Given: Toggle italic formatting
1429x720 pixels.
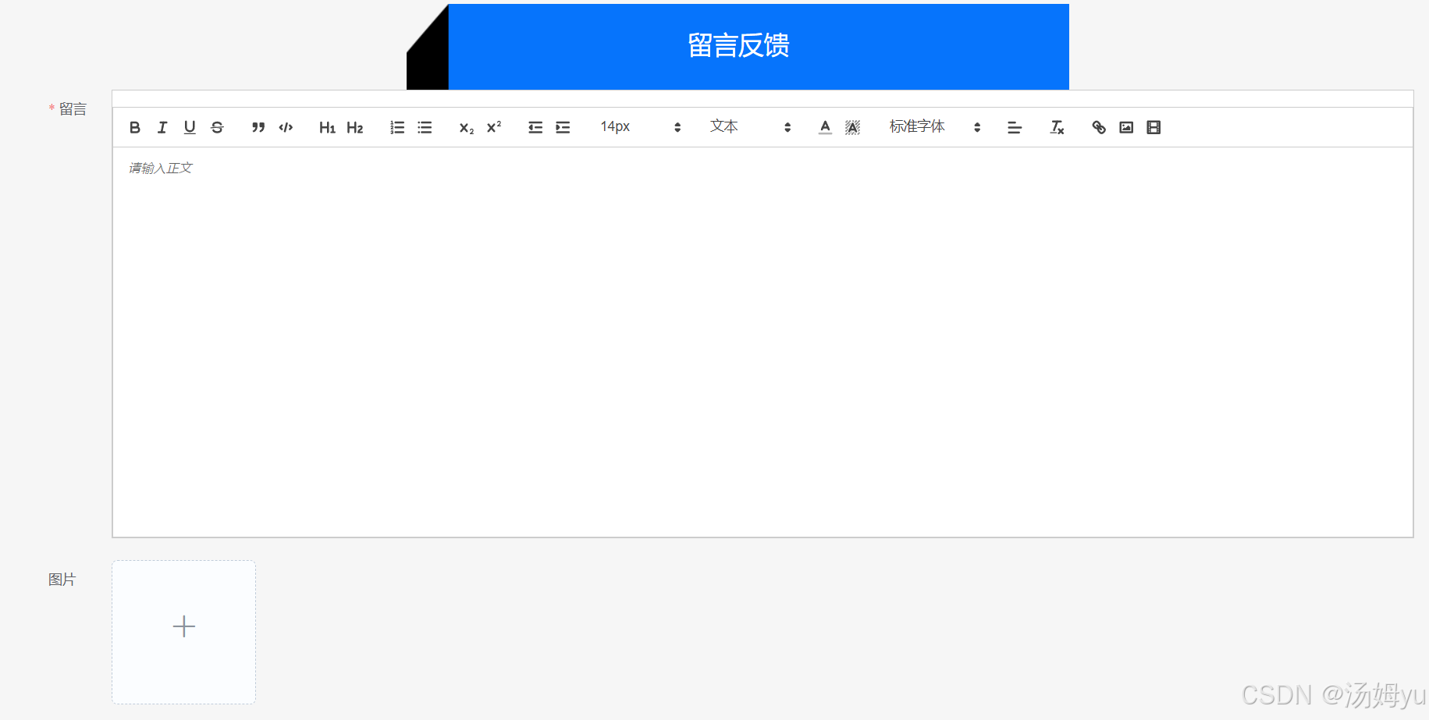Looking at the screenshot, I should coord(162,127).
